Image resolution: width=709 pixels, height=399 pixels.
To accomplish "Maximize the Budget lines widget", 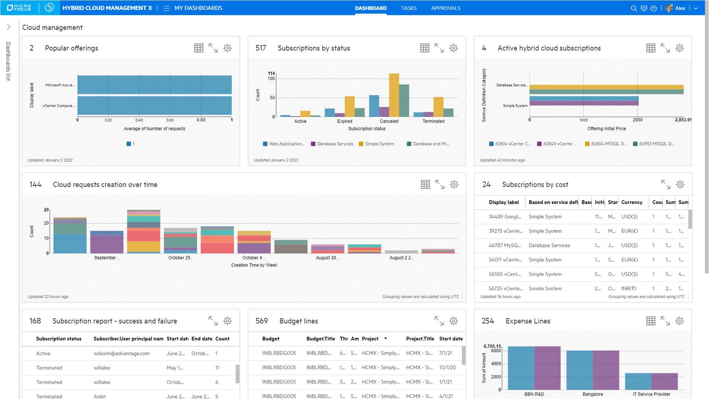I will [439, 321].
